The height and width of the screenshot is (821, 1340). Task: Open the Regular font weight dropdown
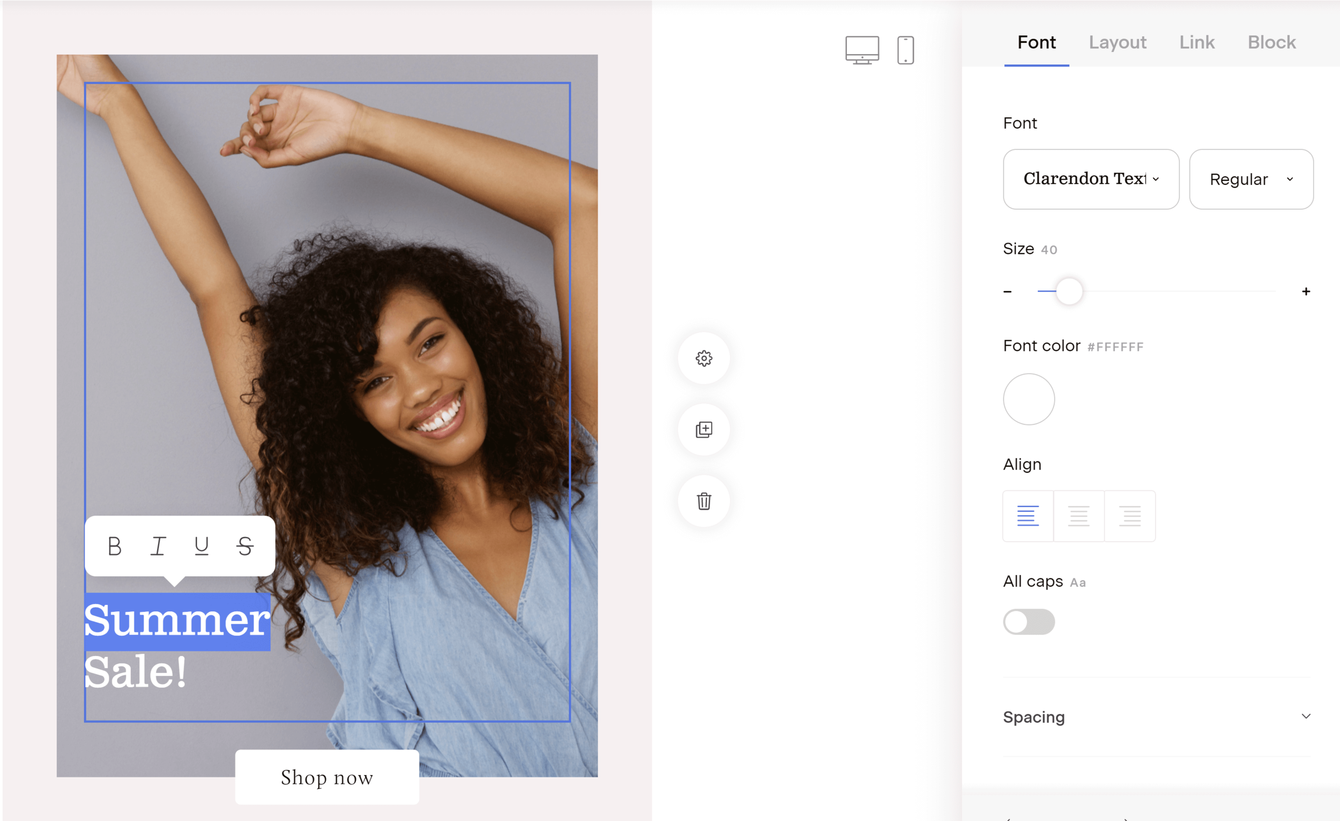point(1251,180)
